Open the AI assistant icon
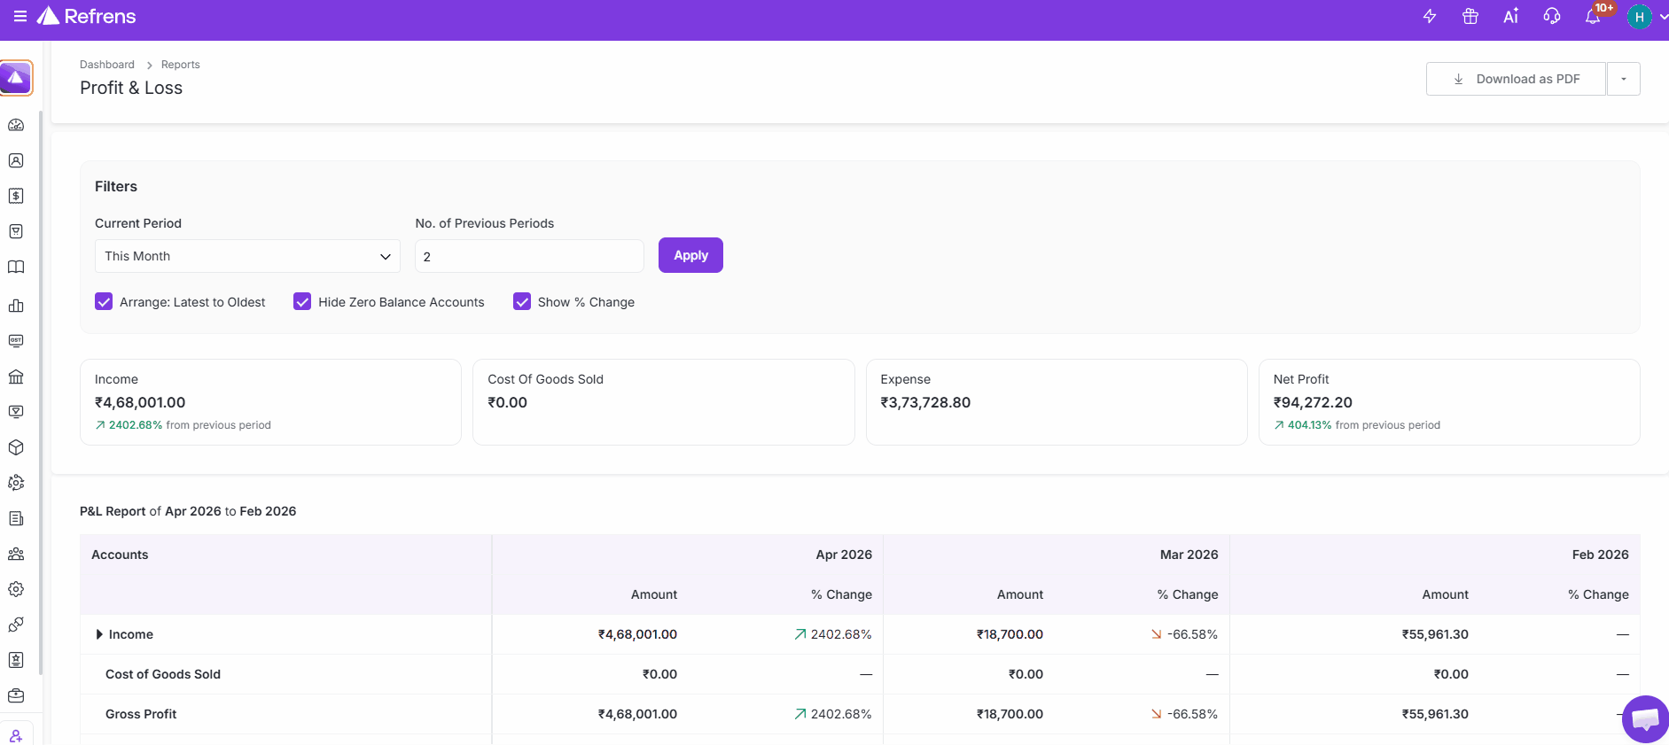This screenshot has width=1669, height=745. (1511, 17)
